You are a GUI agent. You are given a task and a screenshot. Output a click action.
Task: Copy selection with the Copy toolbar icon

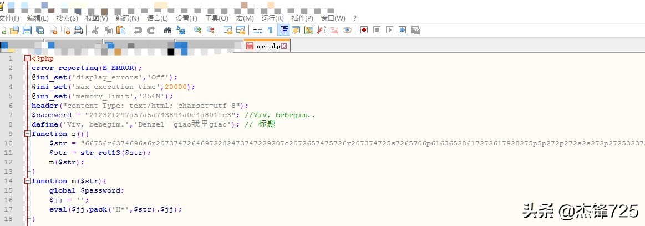108,29
